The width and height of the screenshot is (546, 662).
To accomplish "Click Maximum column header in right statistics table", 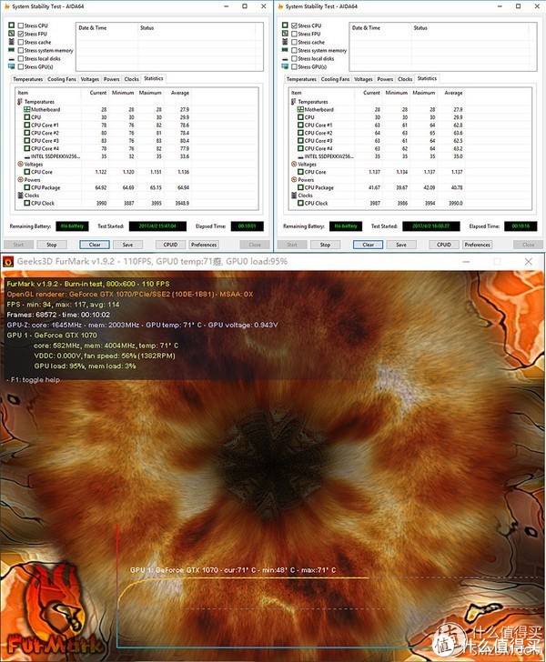I will pos(424,93).
